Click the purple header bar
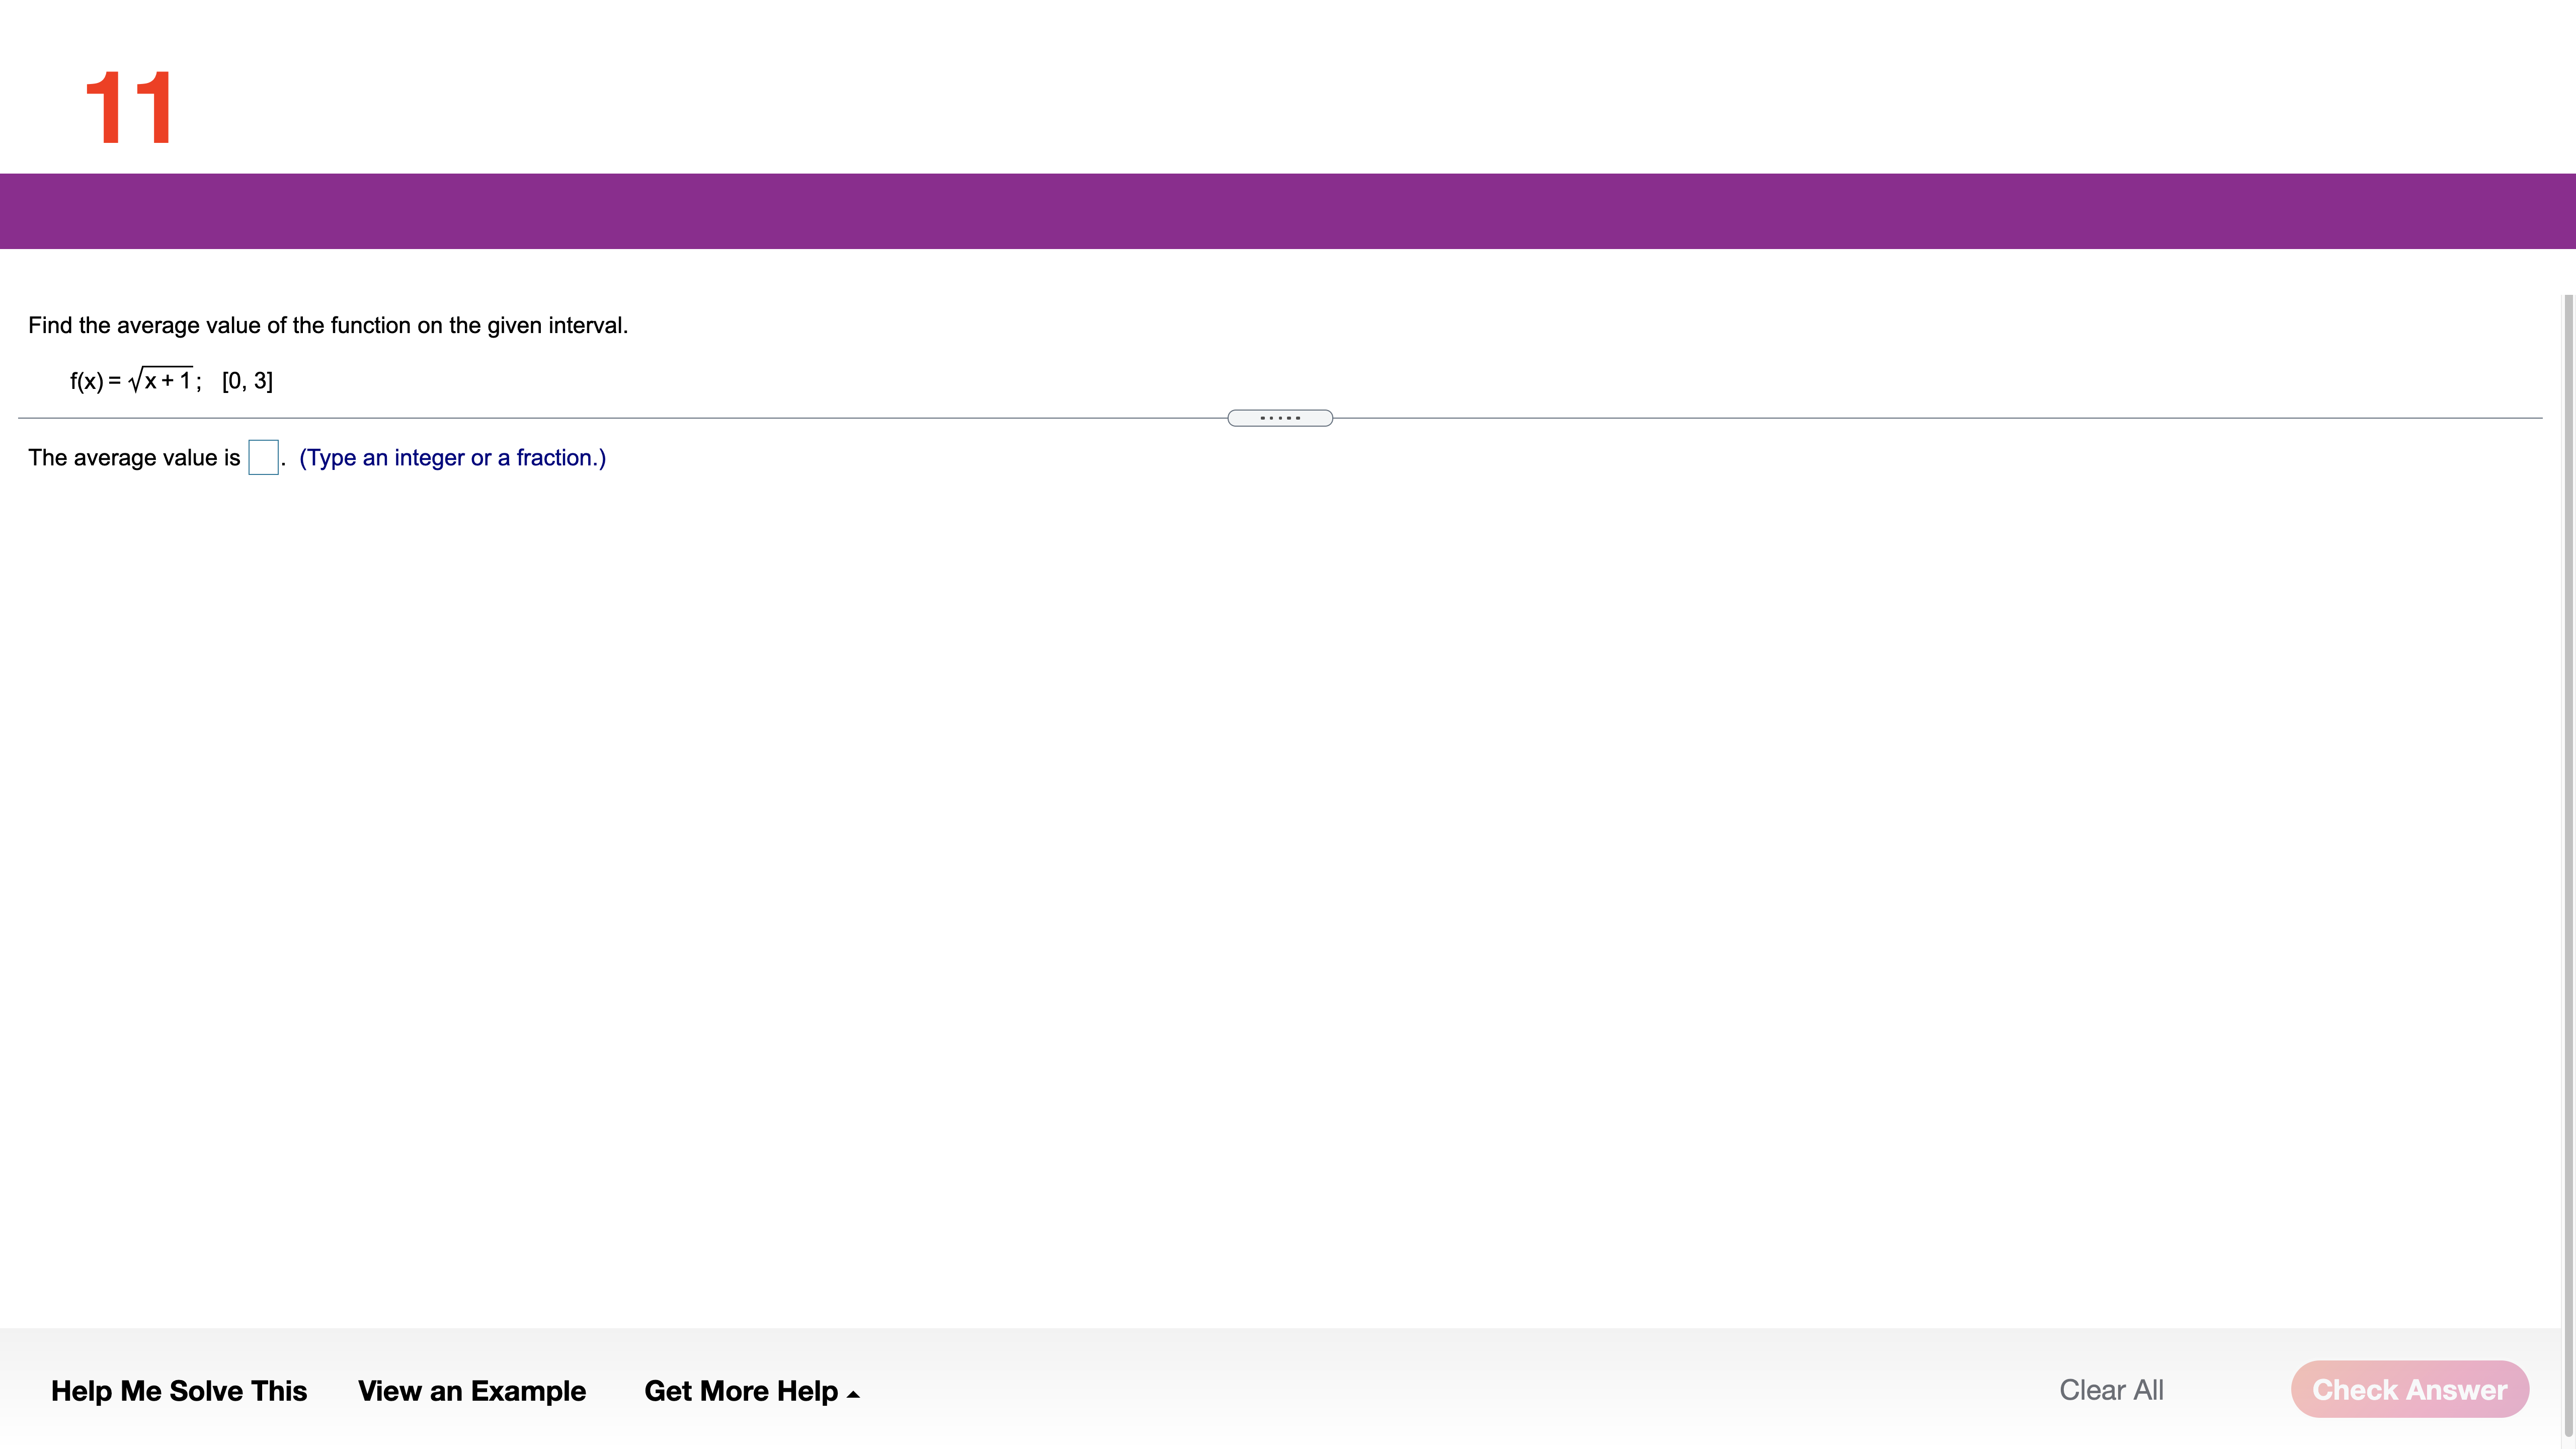2576x1449 pixels. 1288,211
